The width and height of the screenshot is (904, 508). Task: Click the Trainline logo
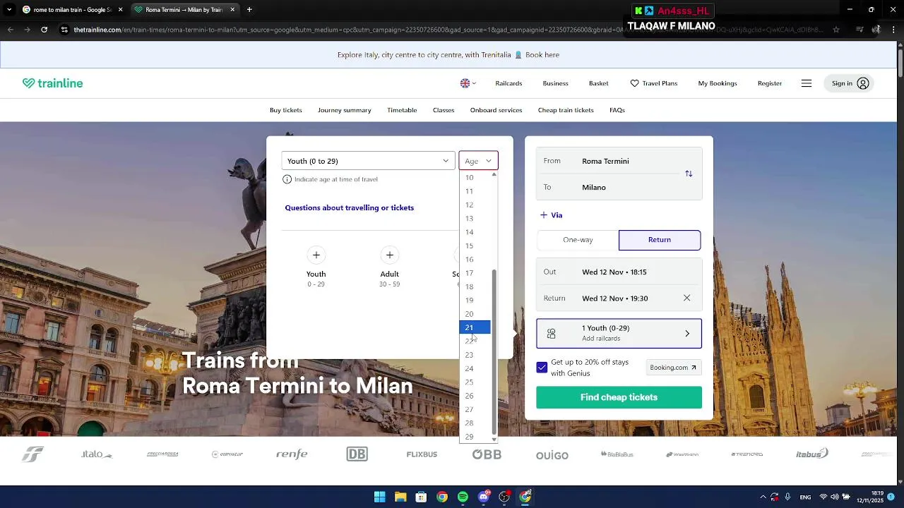coord(52,83)
